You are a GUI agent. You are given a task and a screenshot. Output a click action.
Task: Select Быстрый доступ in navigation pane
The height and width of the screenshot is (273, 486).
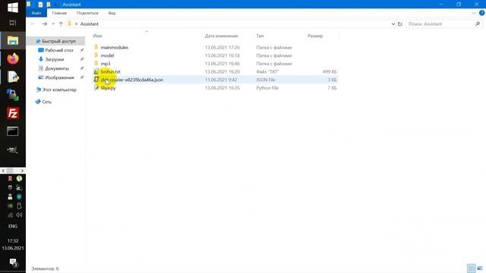pyautogui.click(x=58, y=41)
